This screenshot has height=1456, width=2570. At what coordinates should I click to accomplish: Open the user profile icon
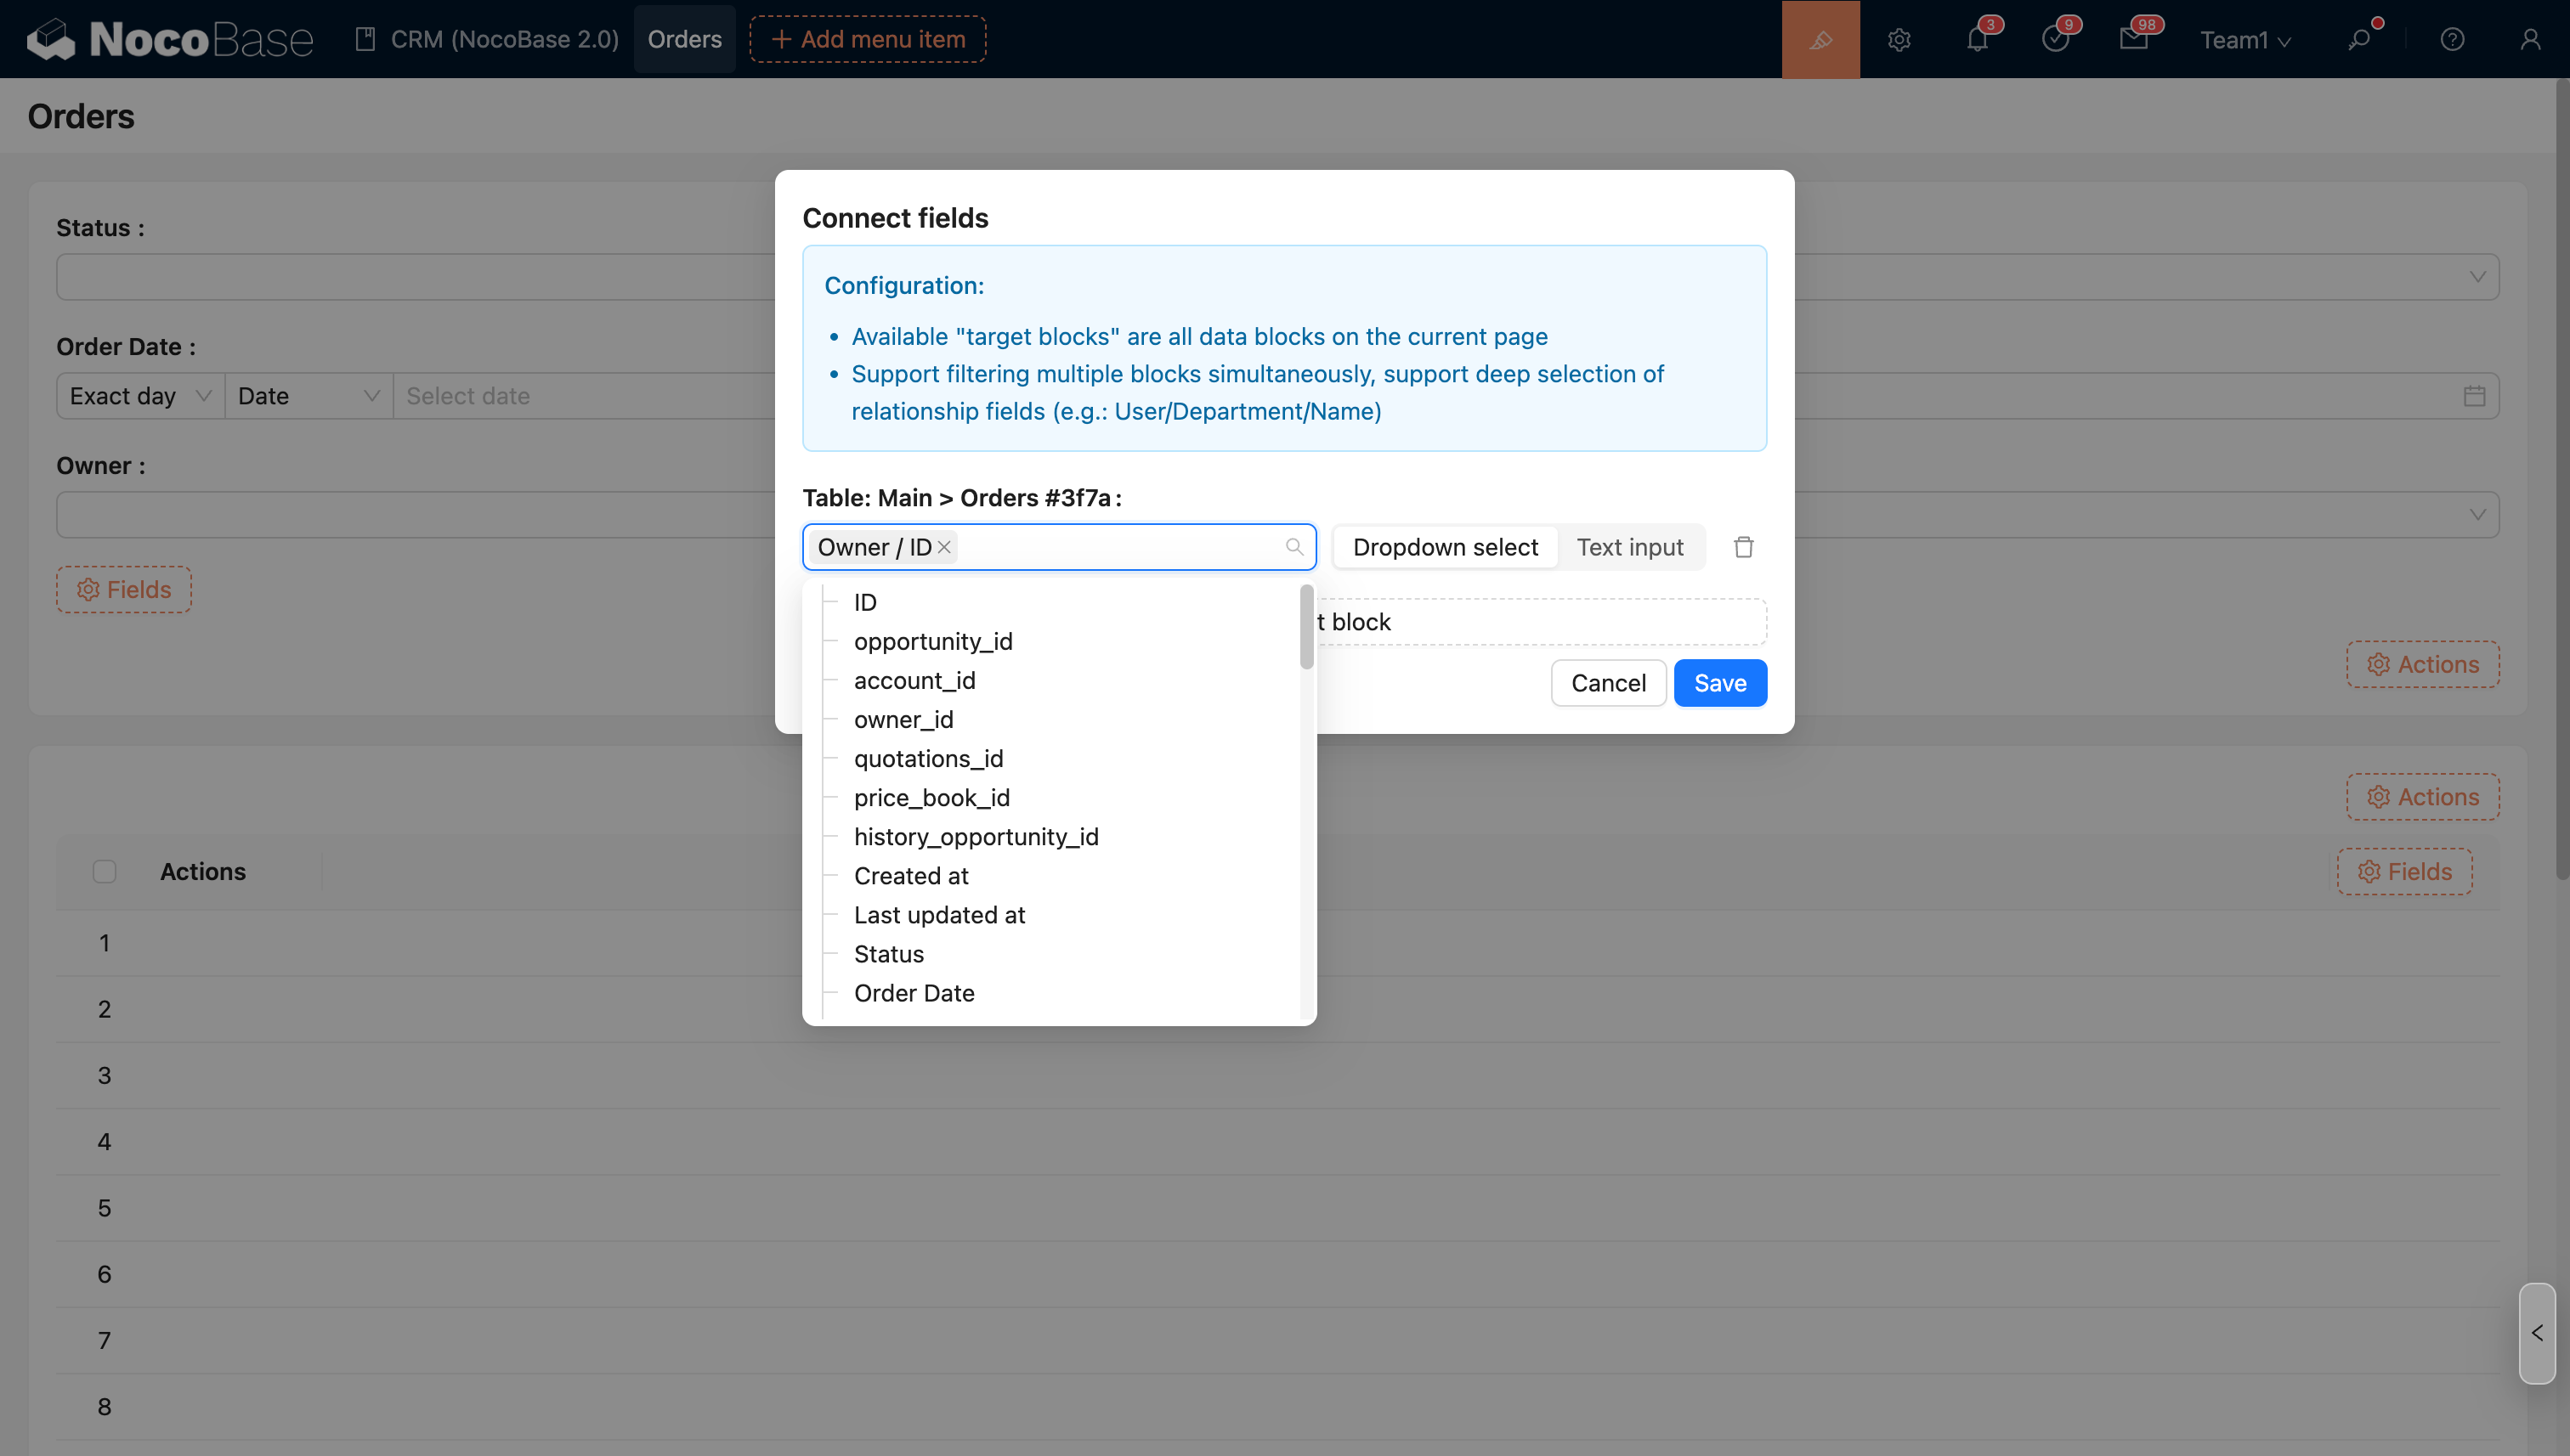2530,39
